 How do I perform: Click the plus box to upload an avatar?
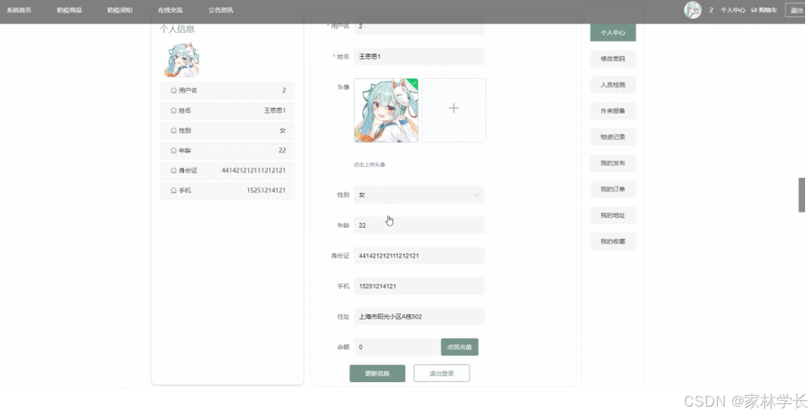tap(453, 110)
